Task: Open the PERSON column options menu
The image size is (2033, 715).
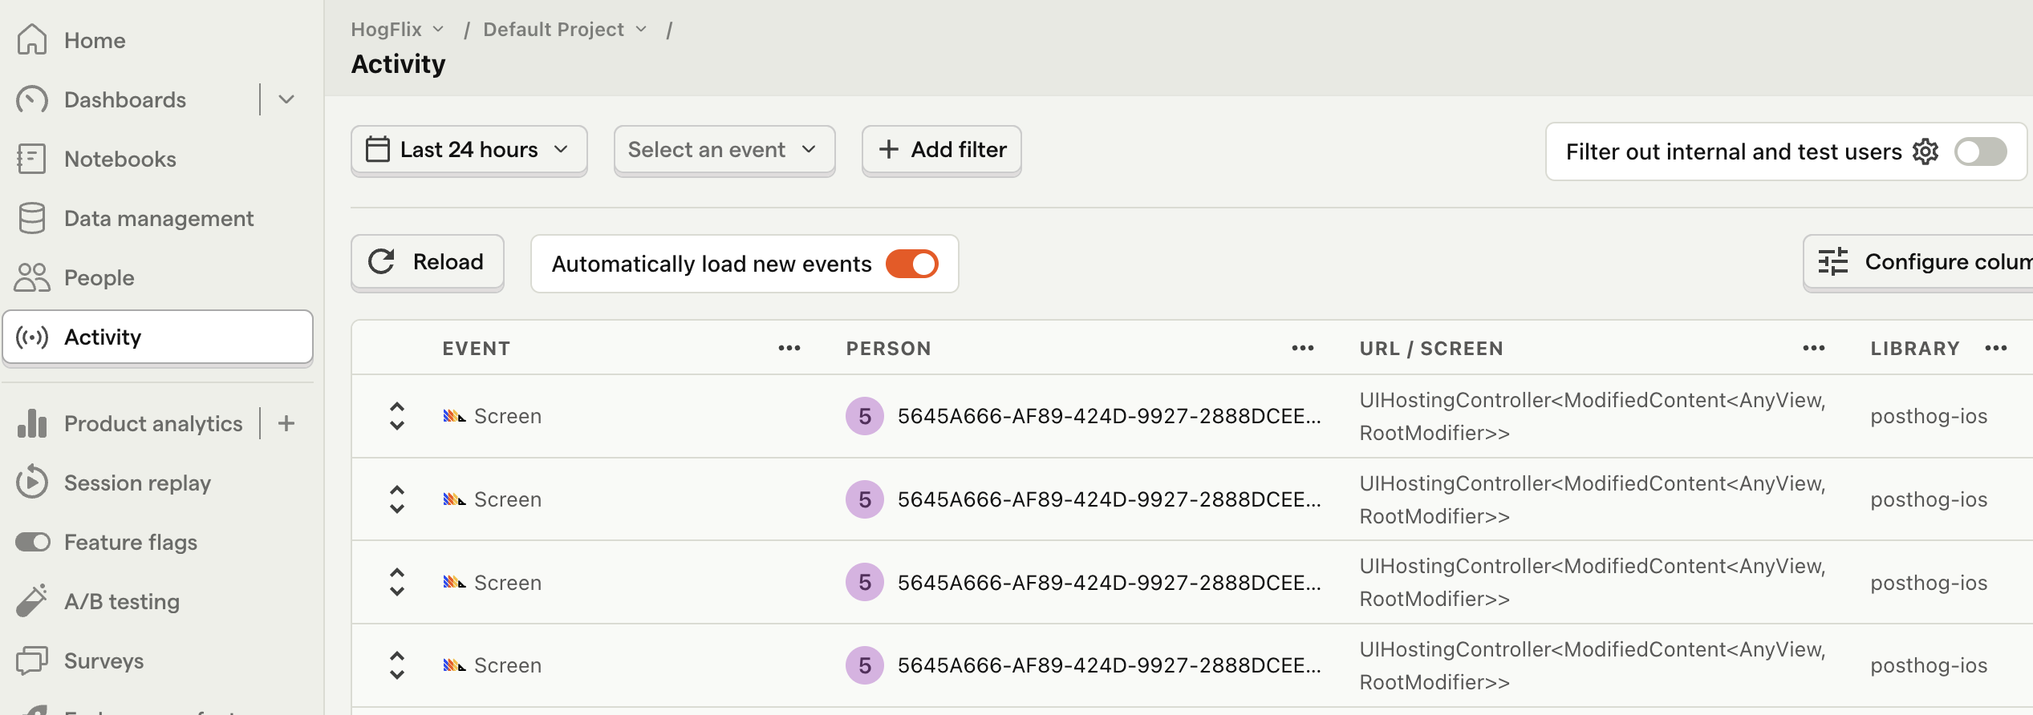Action: (1303, 348)
